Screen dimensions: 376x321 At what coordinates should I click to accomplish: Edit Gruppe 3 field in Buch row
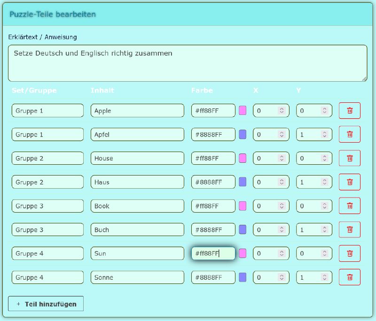click(x=48, y=229)
